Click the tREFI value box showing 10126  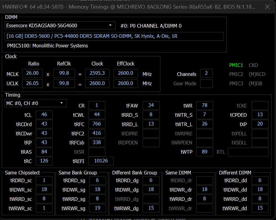tap(101, 161)
